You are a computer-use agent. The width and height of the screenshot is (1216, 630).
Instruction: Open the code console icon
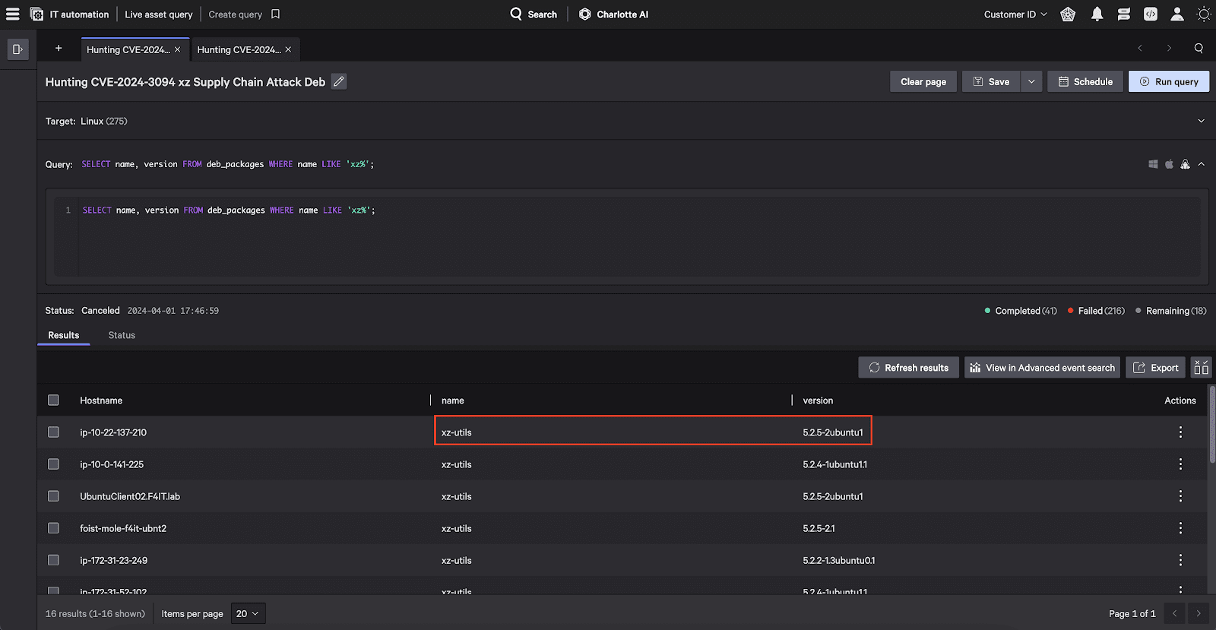[1151, 14]
